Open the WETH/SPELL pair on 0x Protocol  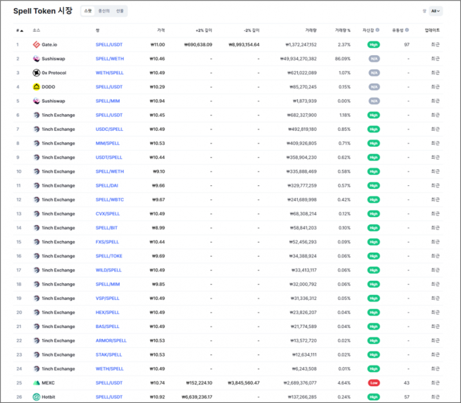tap(109, 73)
